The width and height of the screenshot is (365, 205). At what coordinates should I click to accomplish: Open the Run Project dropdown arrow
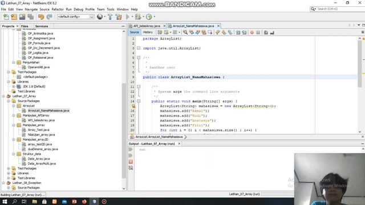click(x=132, y=17)
